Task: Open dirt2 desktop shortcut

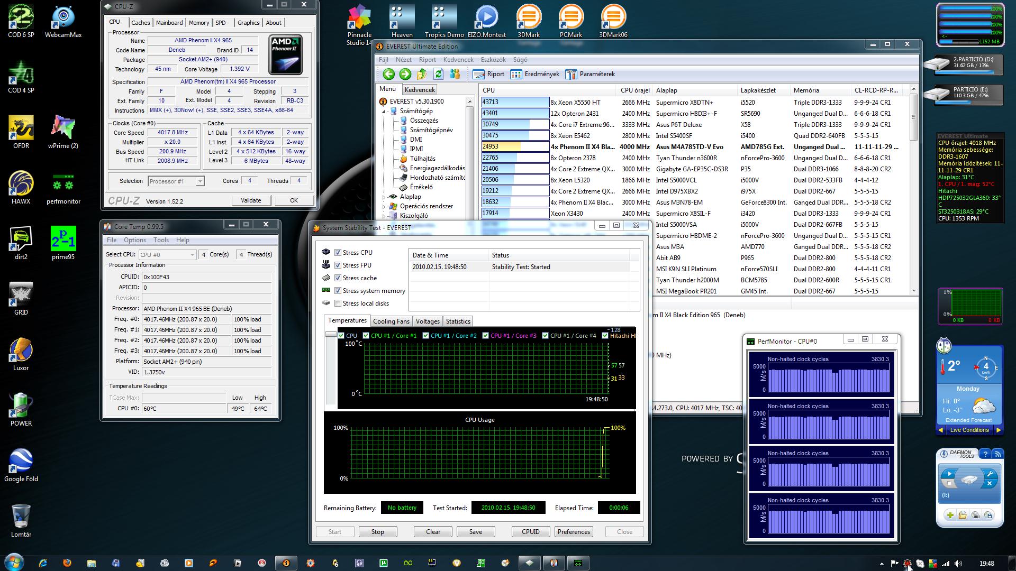Action: (21, 243)
